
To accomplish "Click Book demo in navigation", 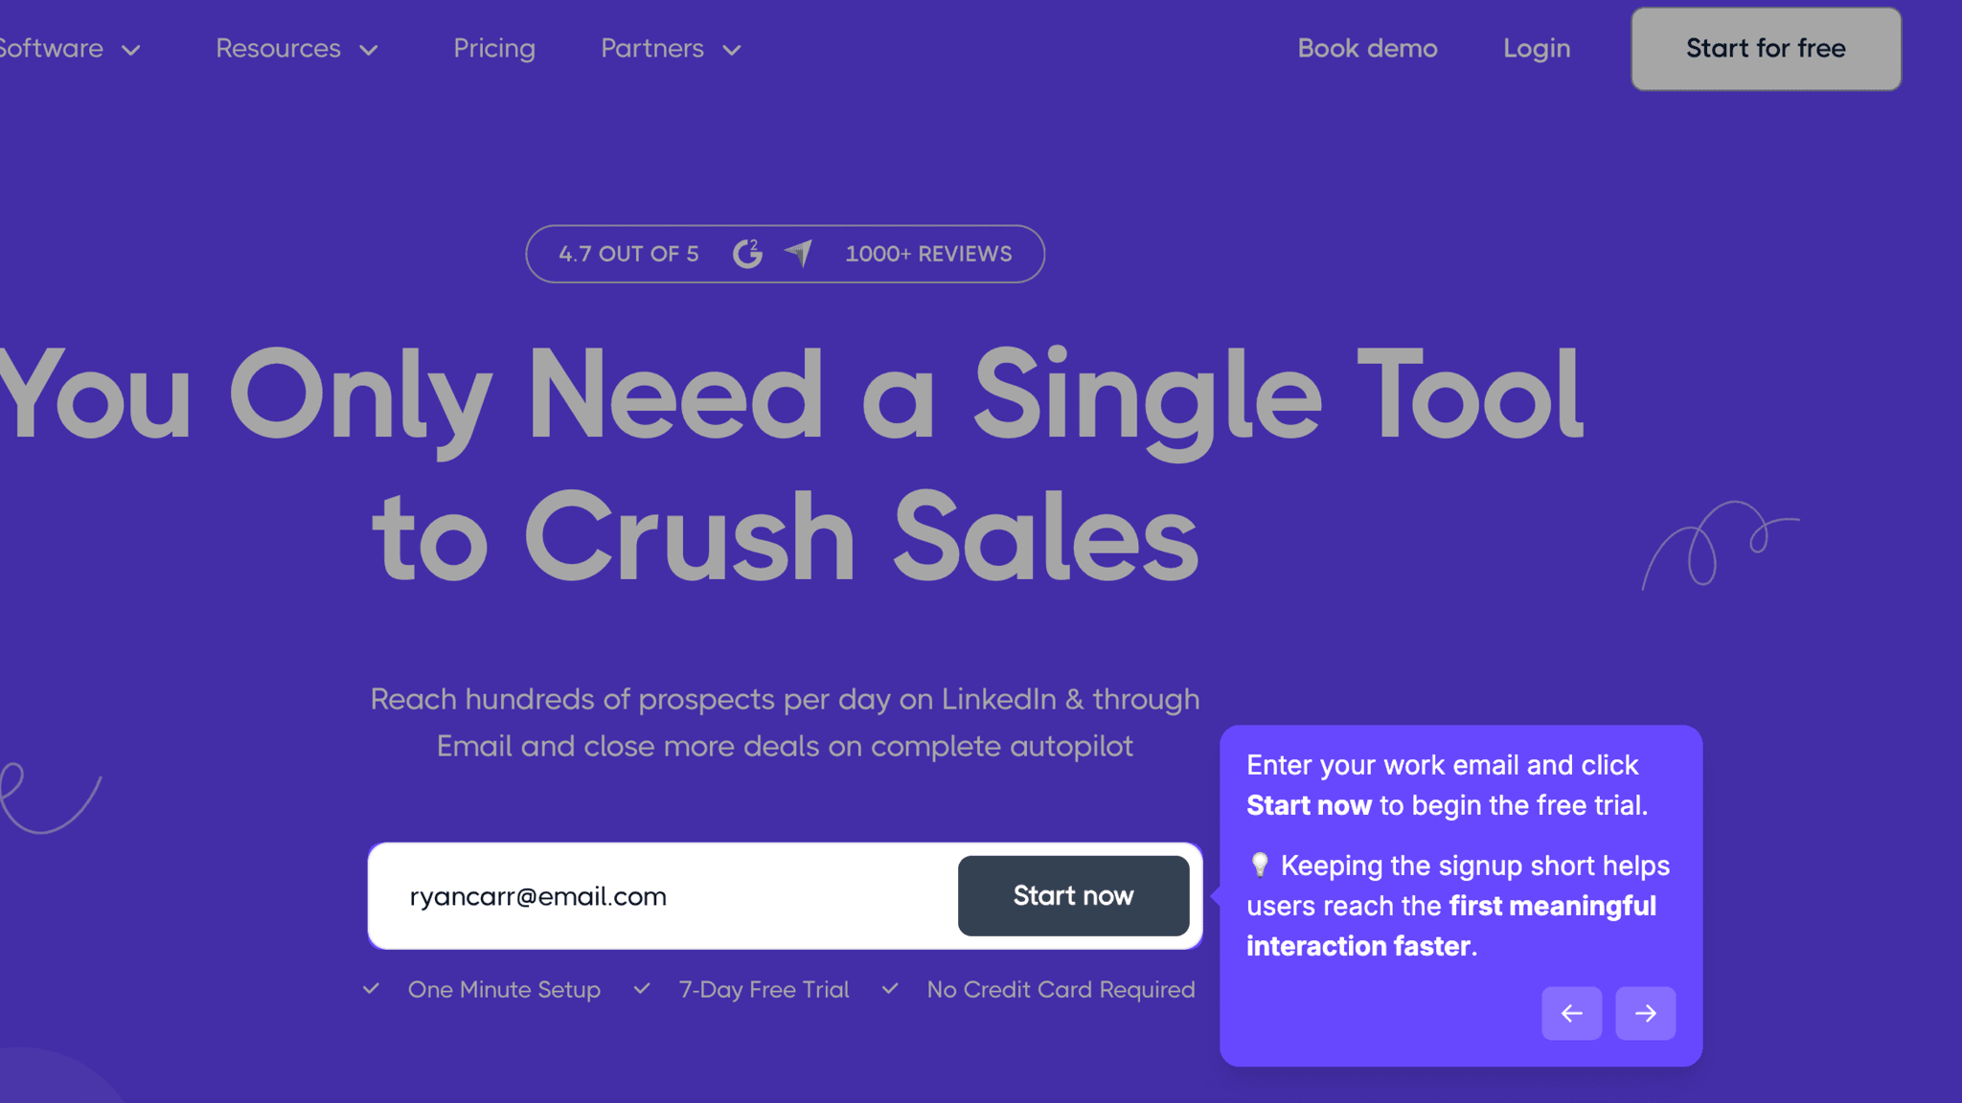I will coord(1367,49).
